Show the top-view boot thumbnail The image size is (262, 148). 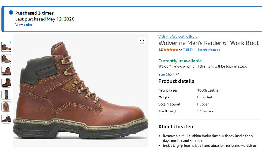pyautogui.click(x=6, y=106)
